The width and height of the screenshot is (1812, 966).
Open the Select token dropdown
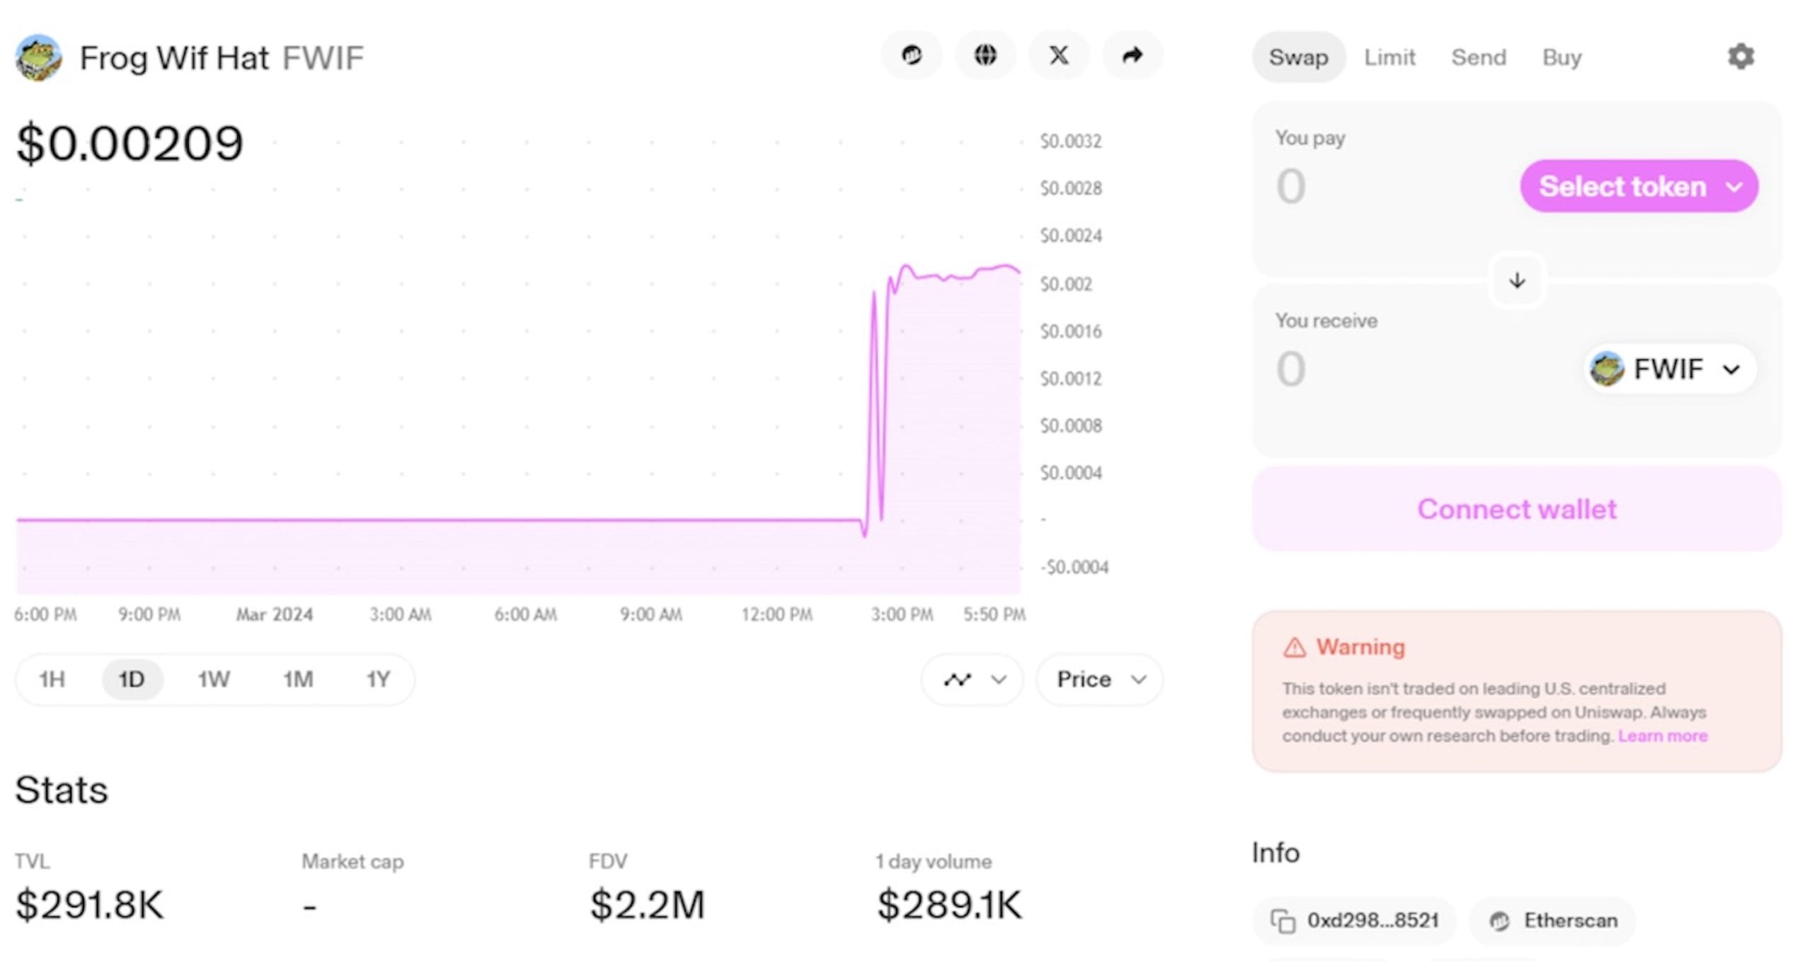(x=1639, y=186)
